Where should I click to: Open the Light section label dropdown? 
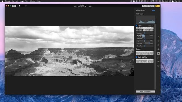tap(140, 26)
